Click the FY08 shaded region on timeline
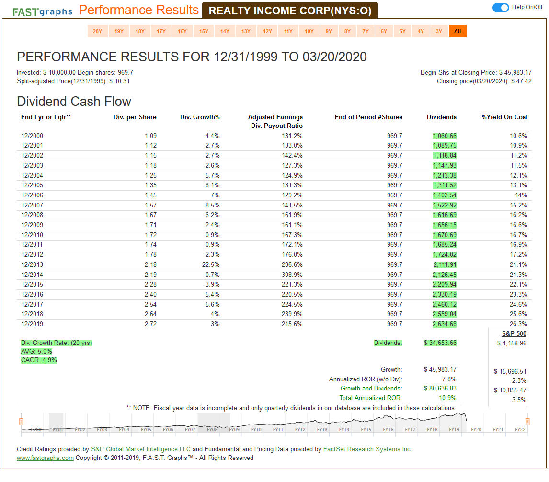The image size is (549, 482). [214, 423]
